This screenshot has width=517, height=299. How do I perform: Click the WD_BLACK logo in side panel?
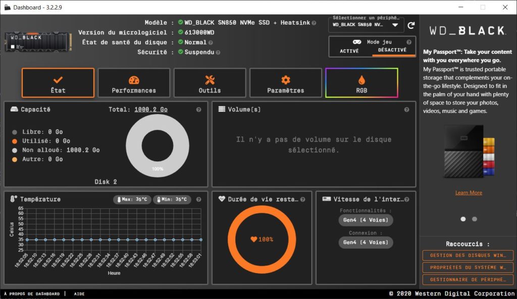[x=468, y=31]
